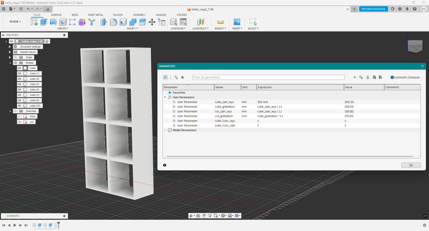Click See plans and pricing button

coord(373,9)
